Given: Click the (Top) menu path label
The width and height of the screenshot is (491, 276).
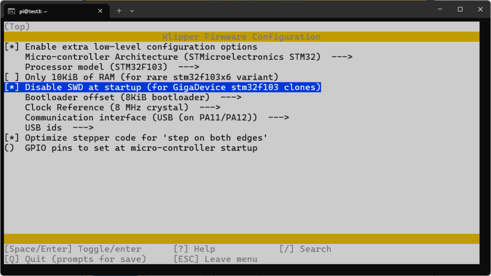Looking at the screenshot, I should tap(17, 27).
